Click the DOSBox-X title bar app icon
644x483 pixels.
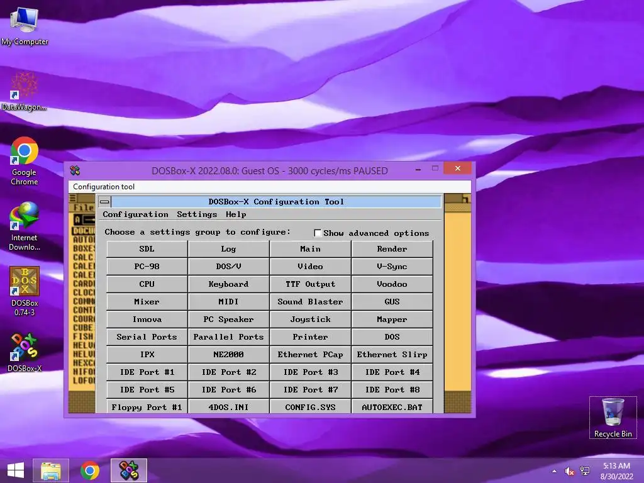(x=75, y=170)
